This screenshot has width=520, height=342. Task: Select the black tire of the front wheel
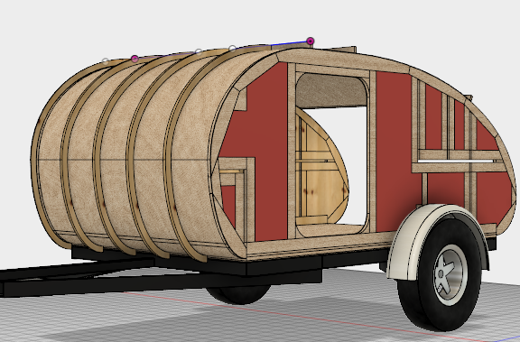pyautogui.click(x=440, y=275)
